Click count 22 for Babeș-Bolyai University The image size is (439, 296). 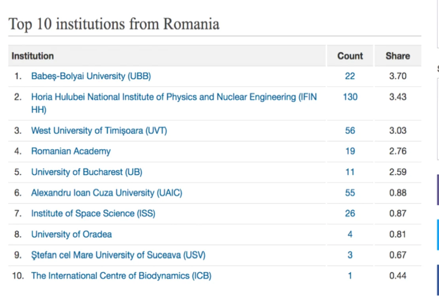pos(350,76)
